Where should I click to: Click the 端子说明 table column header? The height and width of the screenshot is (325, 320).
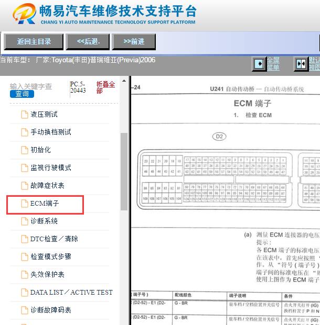pos(237,296)
